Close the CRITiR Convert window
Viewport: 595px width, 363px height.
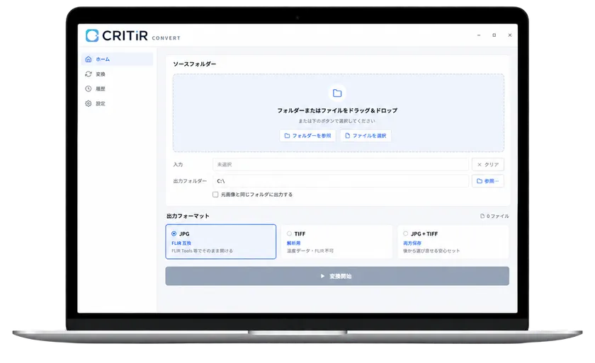[x=509, y=35]
